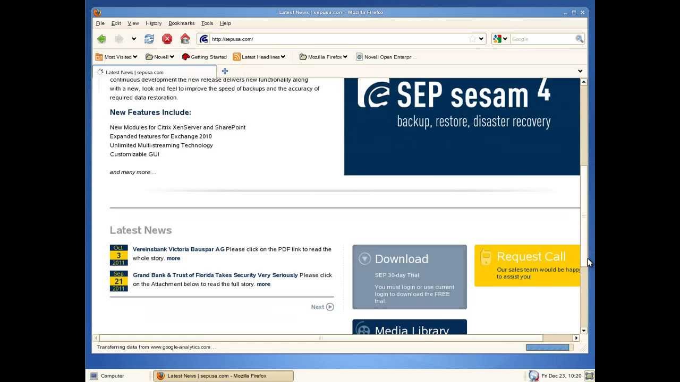Click the page loading progress bar
This screenshot has width=680, height=382.
pyautogui.click(x=550, y=348)
